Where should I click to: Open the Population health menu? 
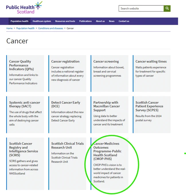pyautogui.click(x=19, y=21)
